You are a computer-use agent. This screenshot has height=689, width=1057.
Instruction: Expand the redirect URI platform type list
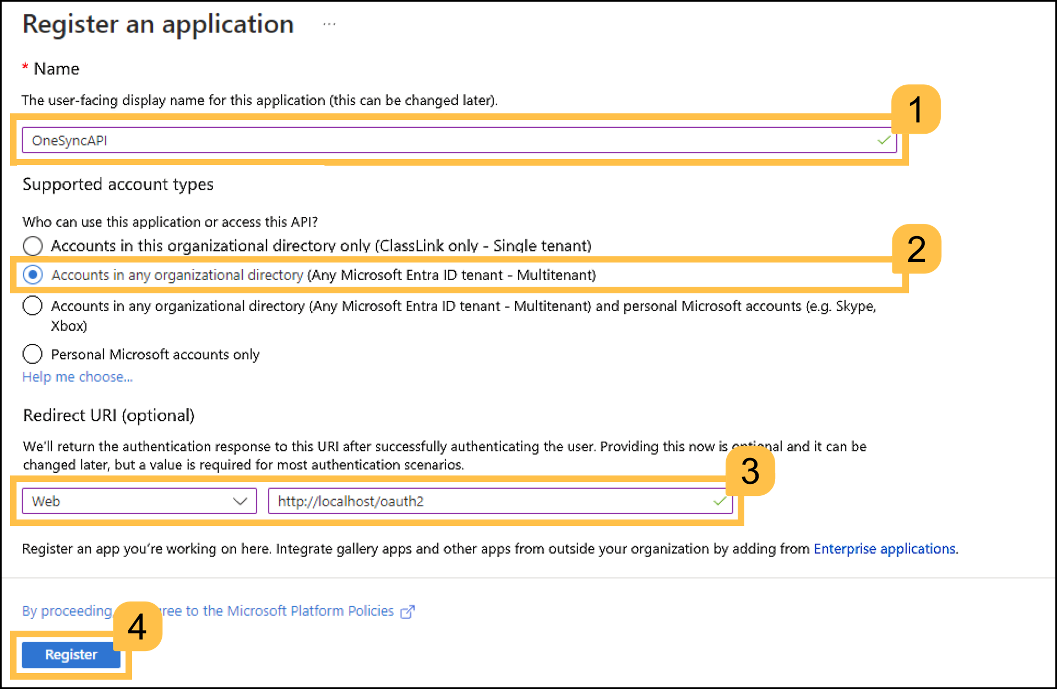pyautogui.click(x=138, y=501)
